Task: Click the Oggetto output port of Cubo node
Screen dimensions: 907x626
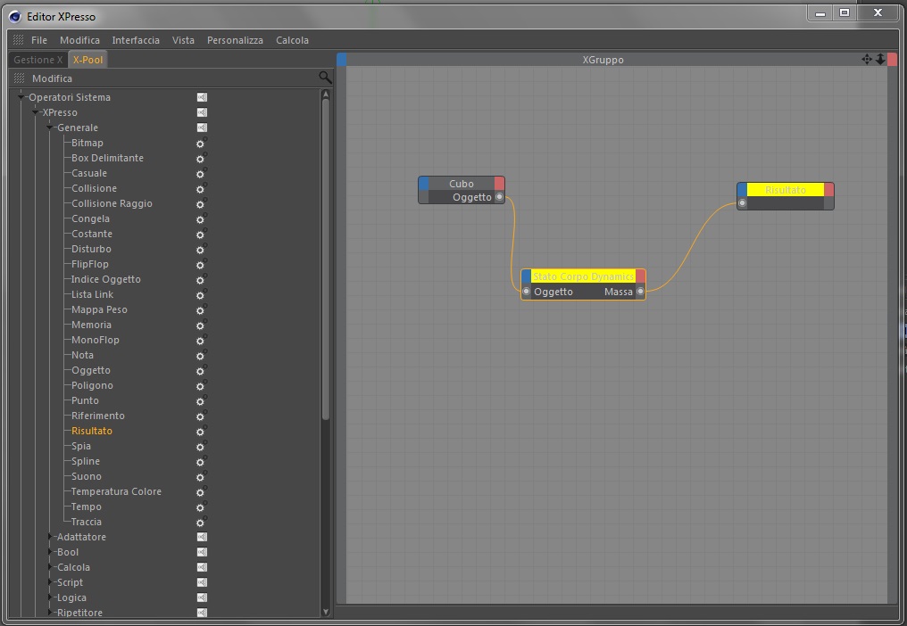Action: 499,197
